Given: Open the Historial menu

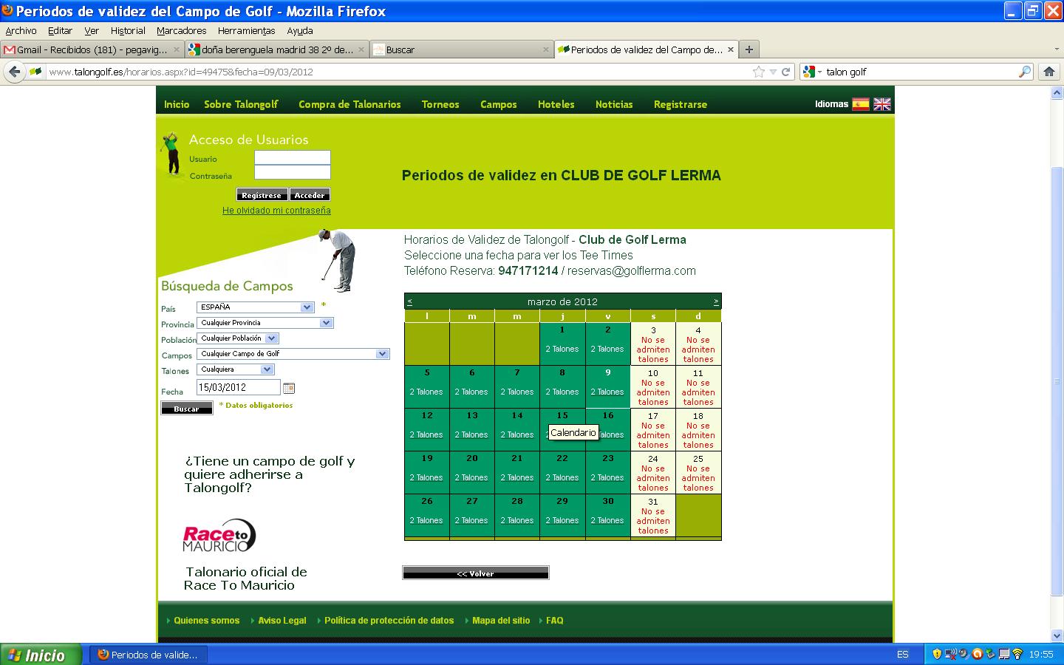Looking at the screenshot, I should coord(128,30).
